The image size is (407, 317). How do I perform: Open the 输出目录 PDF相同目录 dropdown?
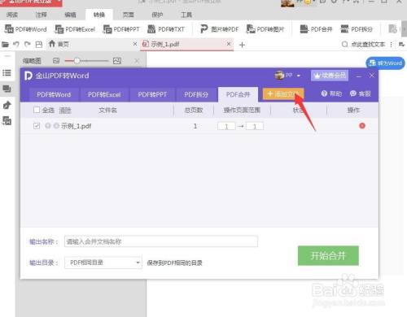coord(103,263)
